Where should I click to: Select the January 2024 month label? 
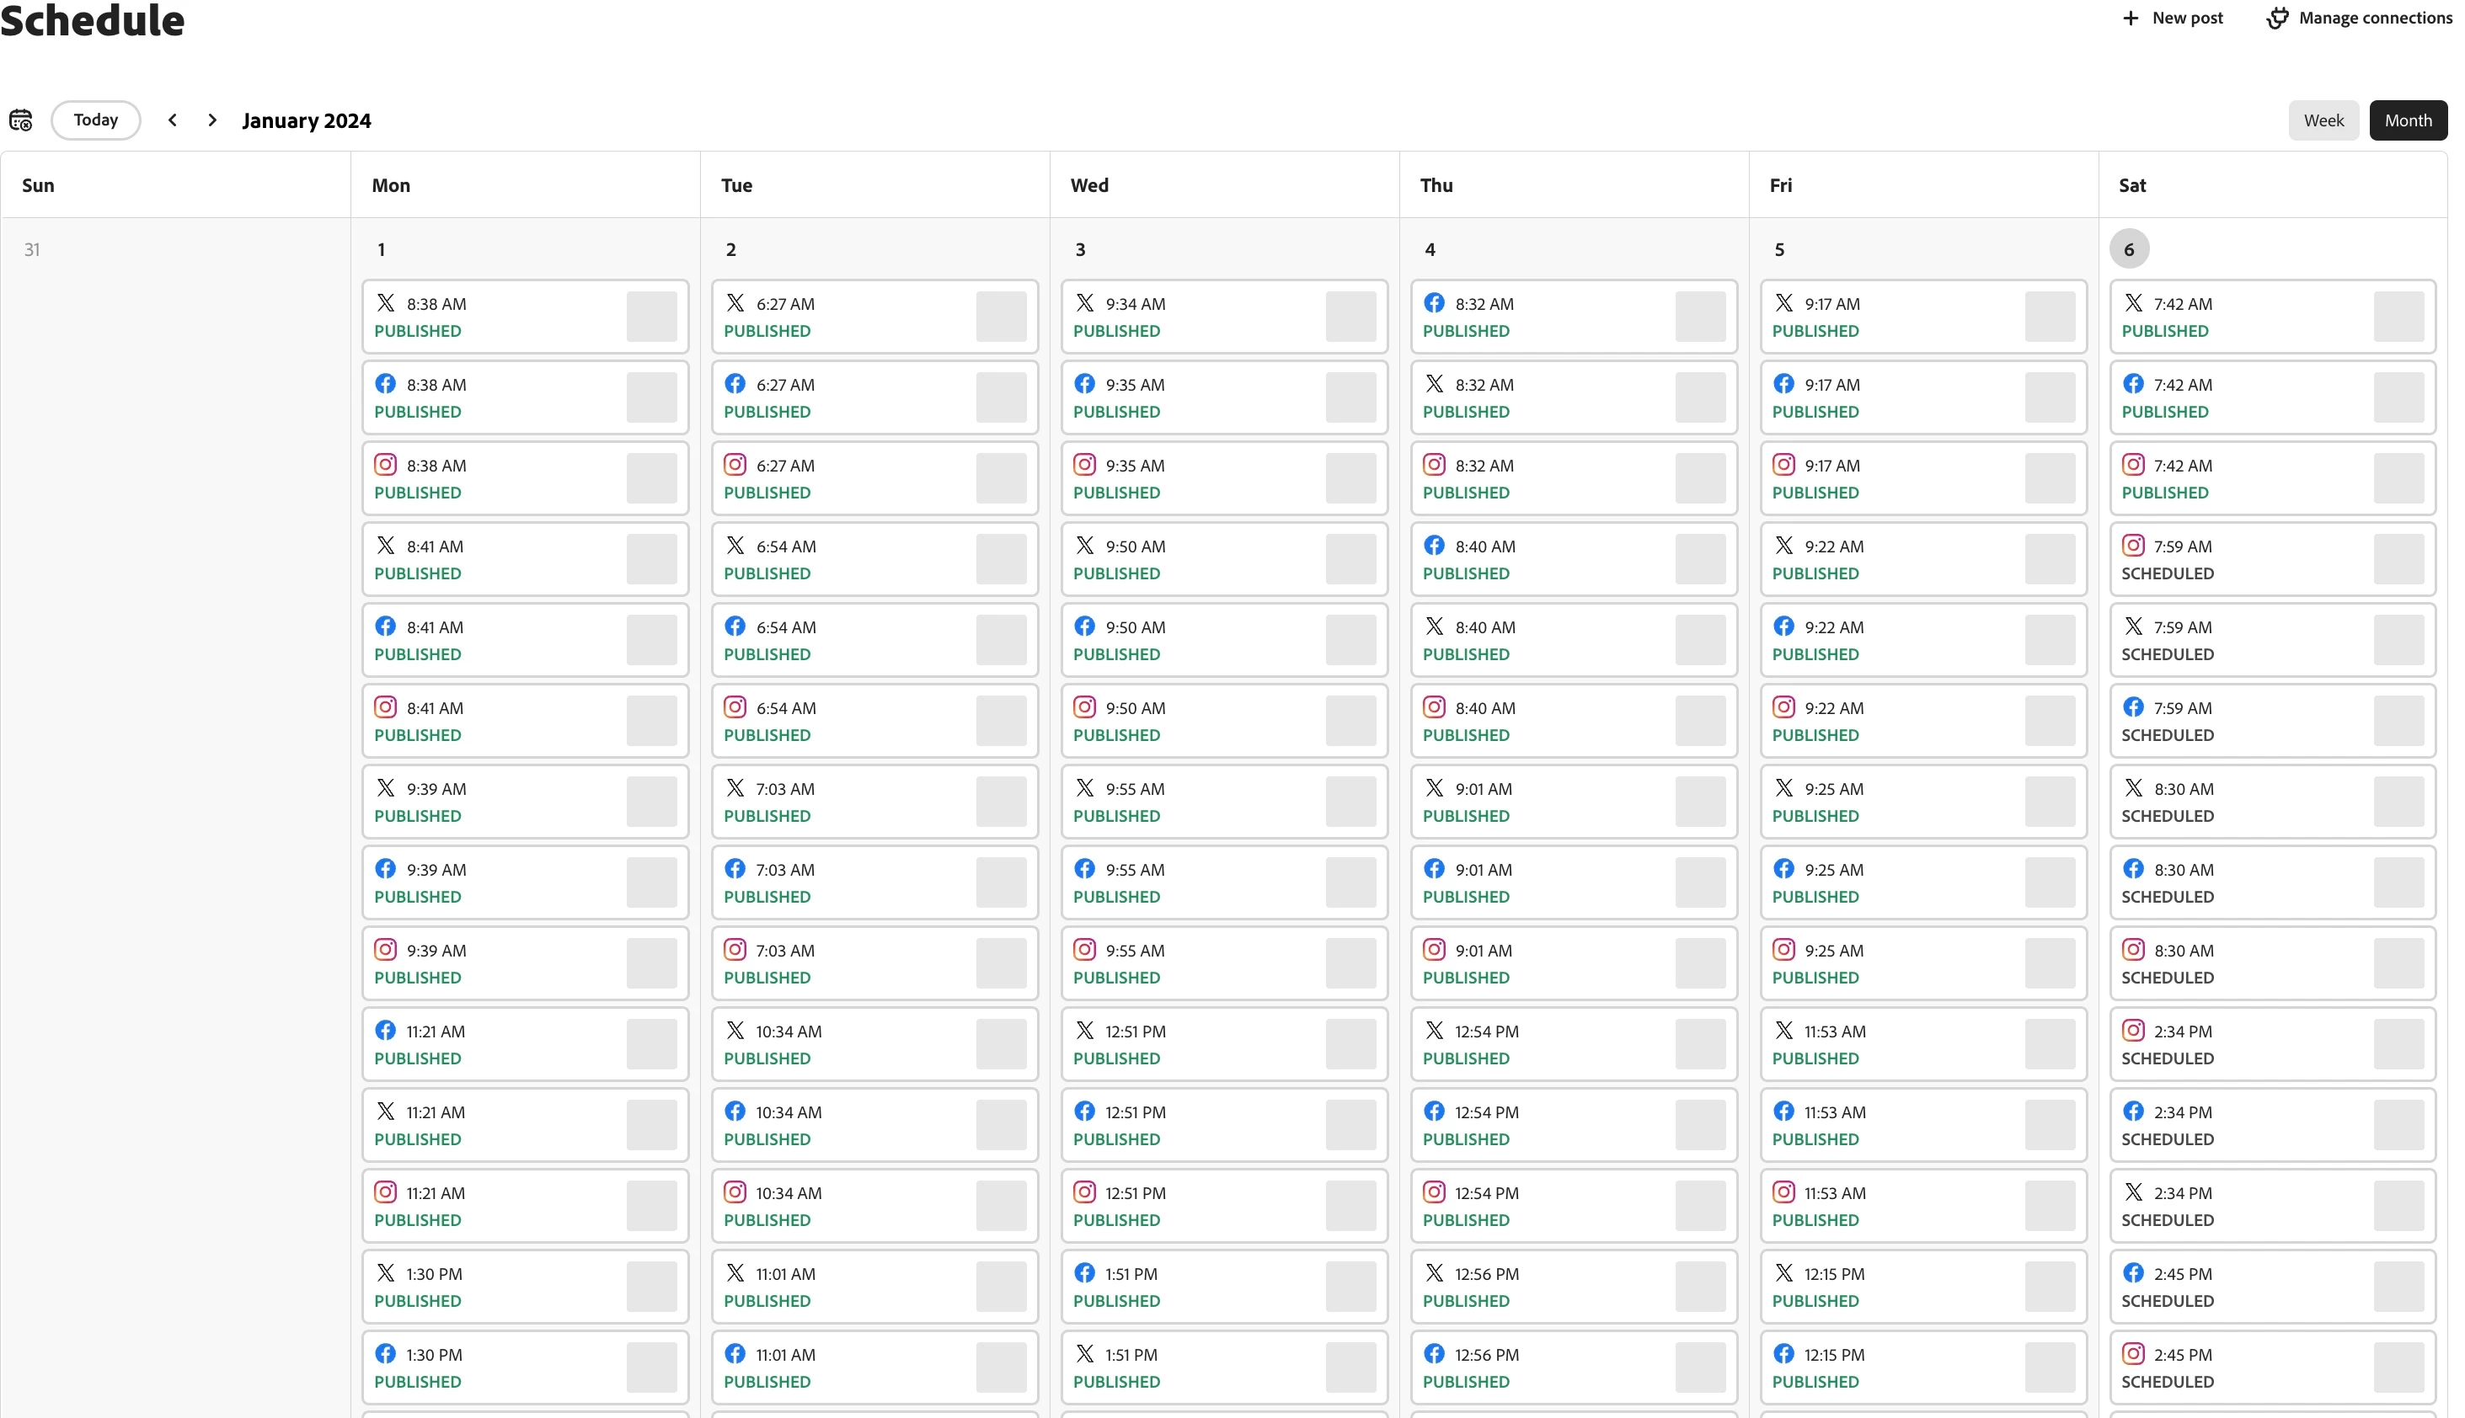306,120
